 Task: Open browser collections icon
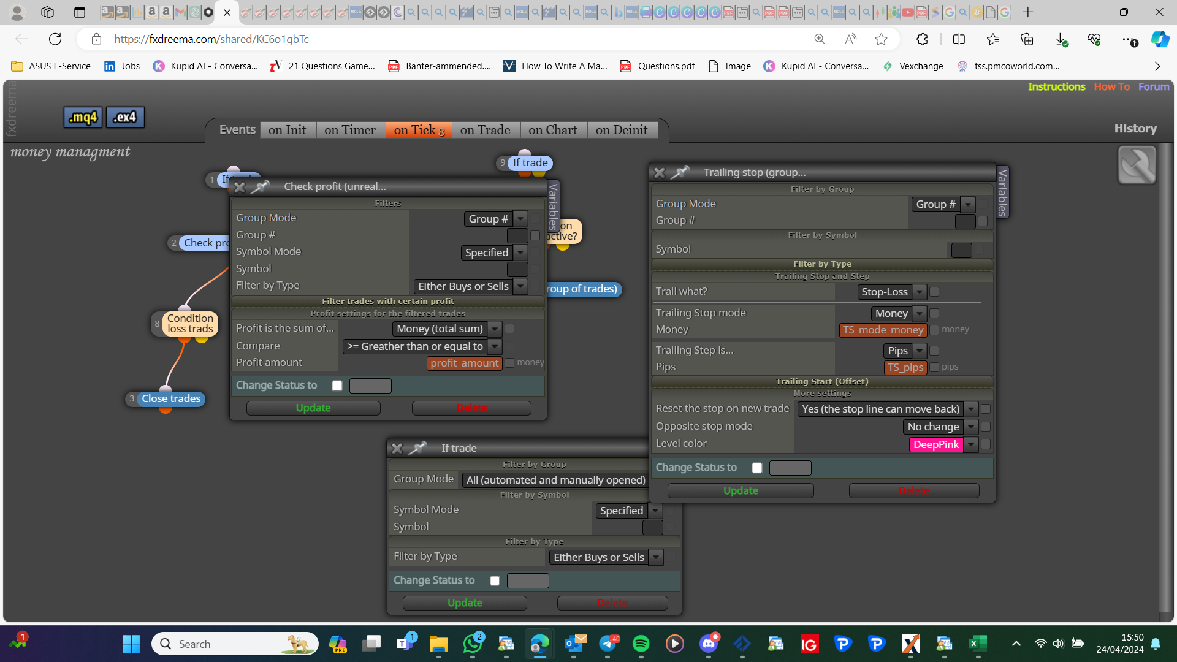[1027, 39]
